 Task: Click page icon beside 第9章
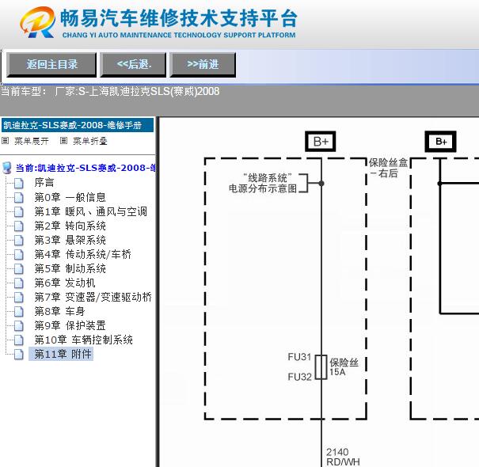[19, 326]
